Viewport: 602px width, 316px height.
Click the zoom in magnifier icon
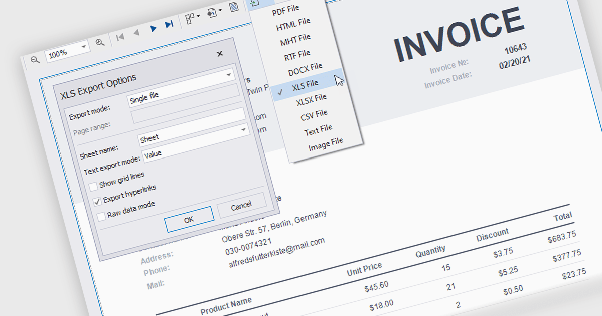(x=100, y=43)
